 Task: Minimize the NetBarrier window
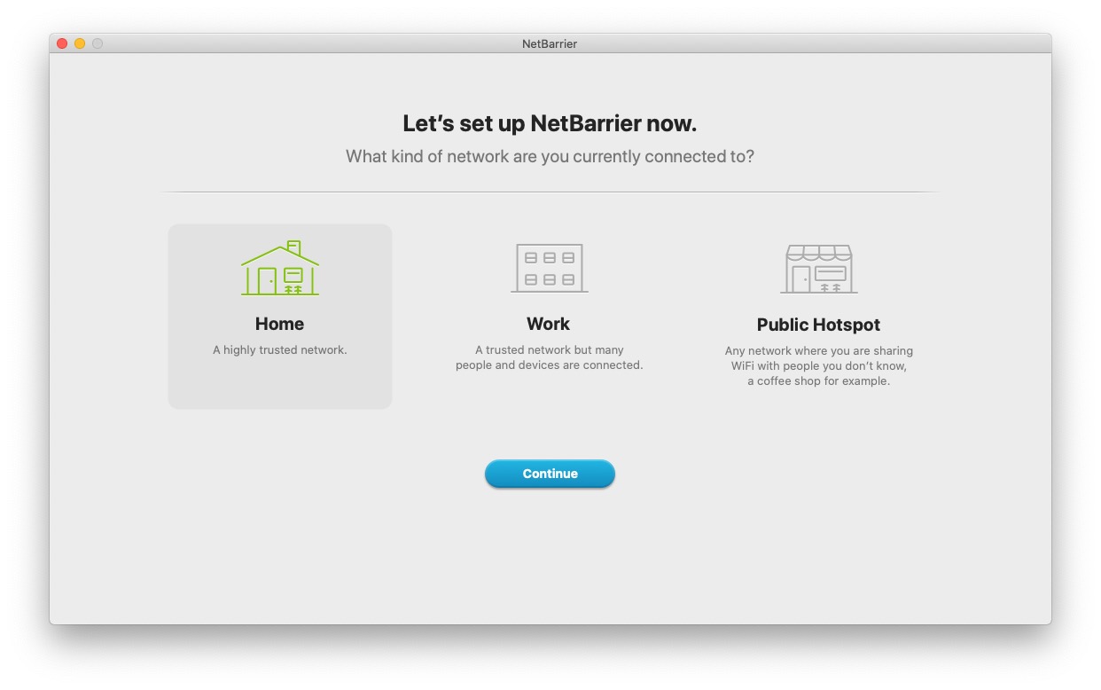tap(80, 43)
